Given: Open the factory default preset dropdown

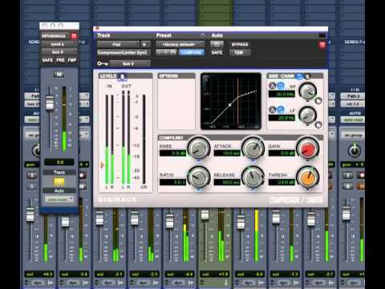Looking at the screenshot, I should 180,44.
